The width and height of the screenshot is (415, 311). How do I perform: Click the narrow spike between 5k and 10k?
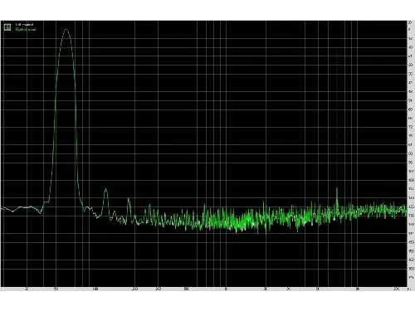(x=337, y=188)
